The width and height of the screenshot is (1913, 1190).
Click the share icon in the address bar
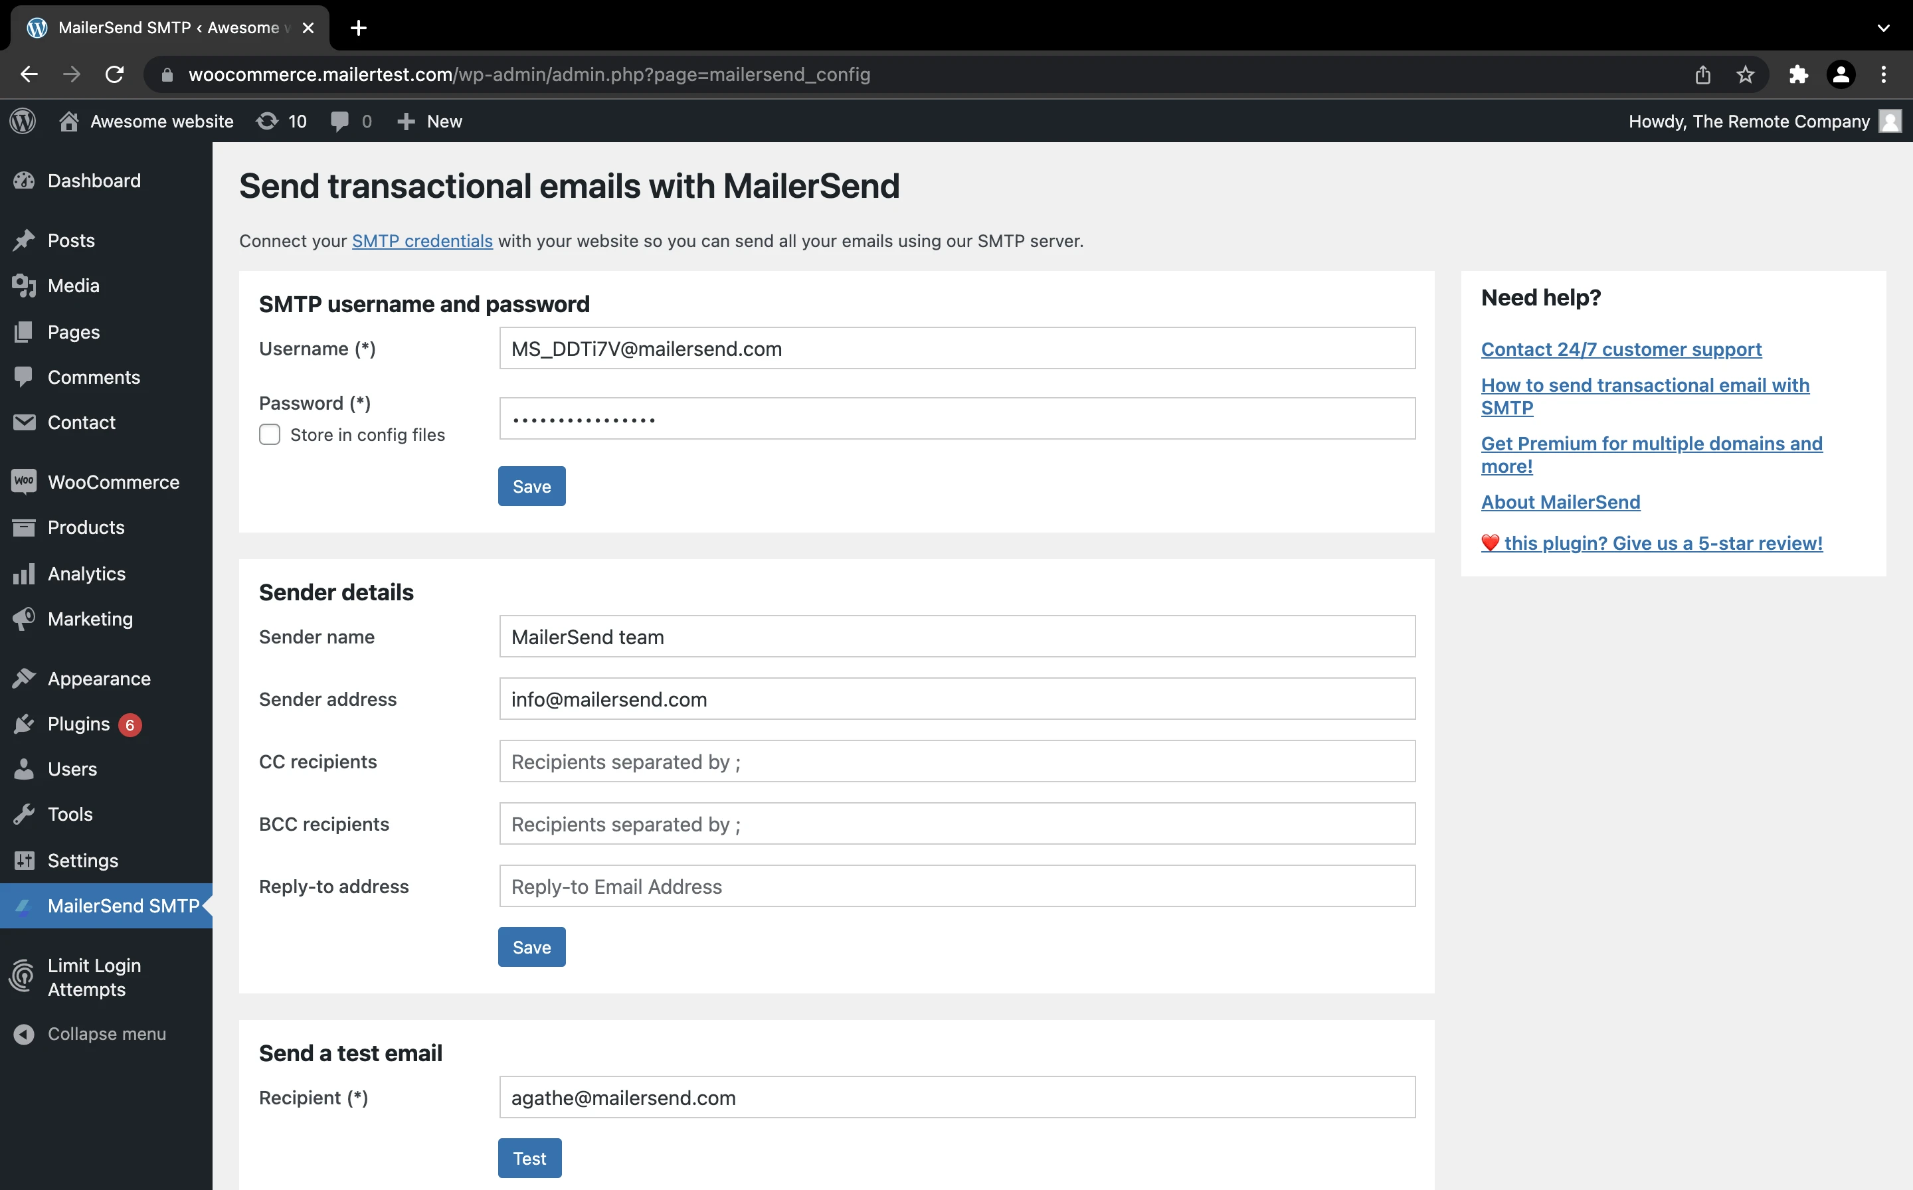[x=1702, y=74]
